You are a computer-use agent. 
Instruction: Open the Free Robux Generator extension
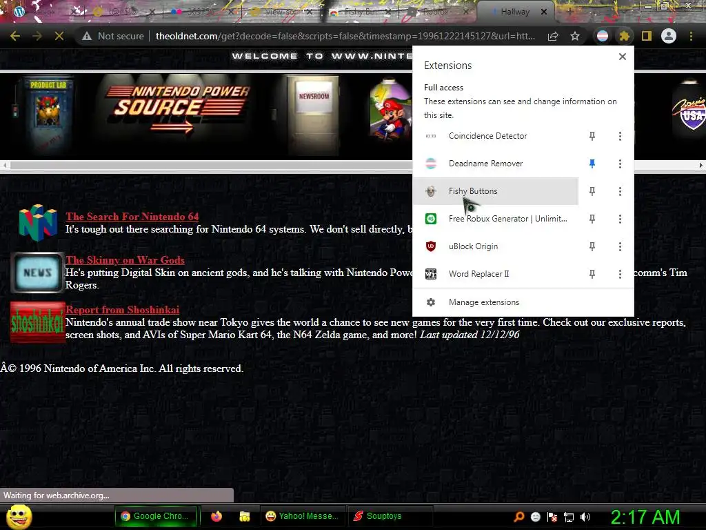pos(495,219)
